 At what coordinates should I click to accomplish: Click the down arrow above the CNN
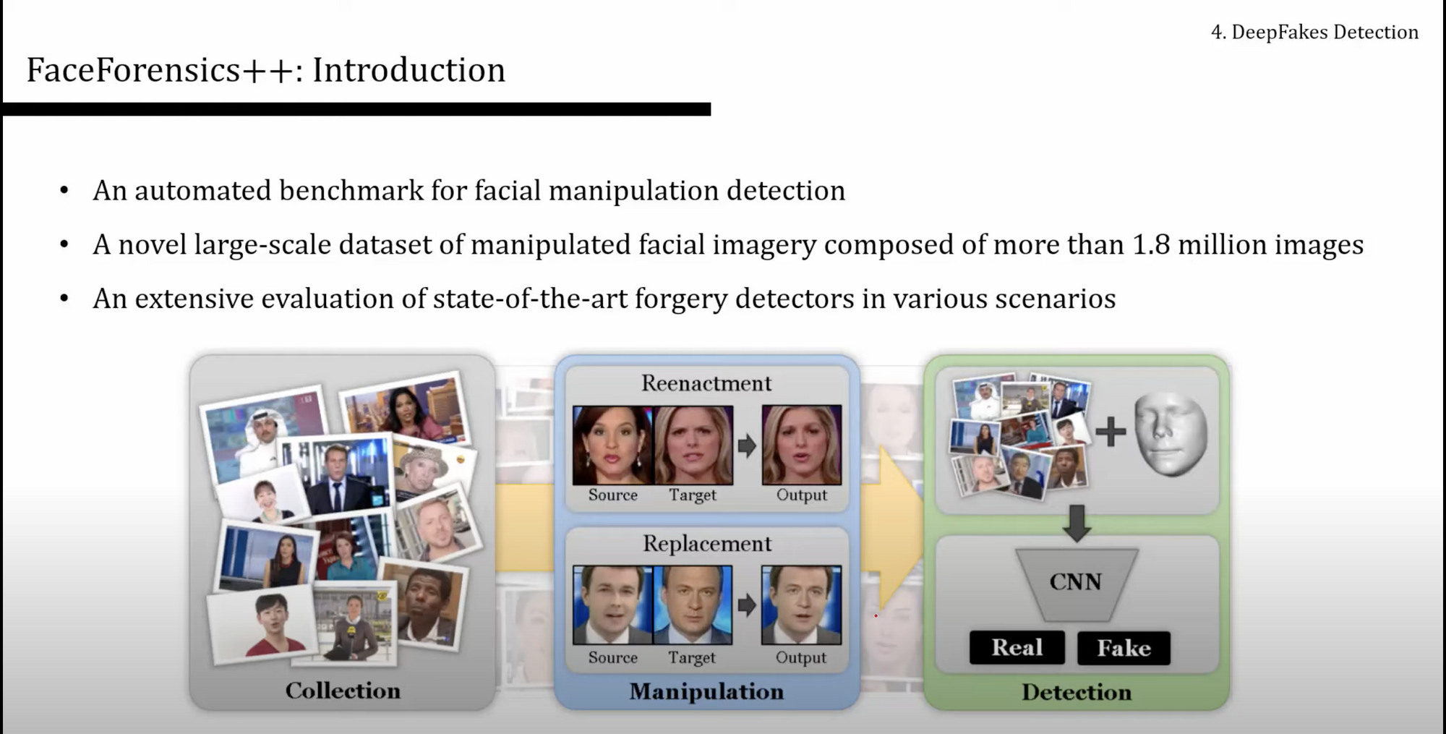(1077, 524)
